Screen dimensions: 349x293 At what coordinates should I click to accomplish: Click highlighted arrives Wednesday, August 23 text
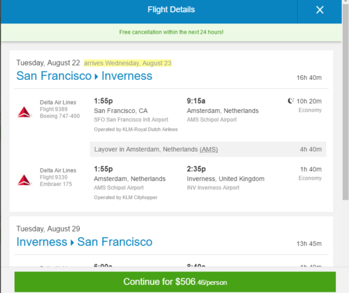pos(128,63)
